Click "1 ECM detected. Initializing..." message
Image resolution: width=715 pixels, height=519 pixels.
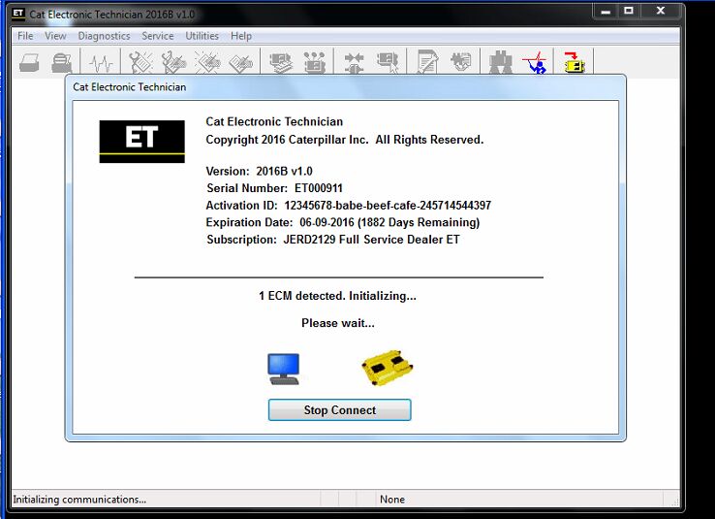coord(337,296)
